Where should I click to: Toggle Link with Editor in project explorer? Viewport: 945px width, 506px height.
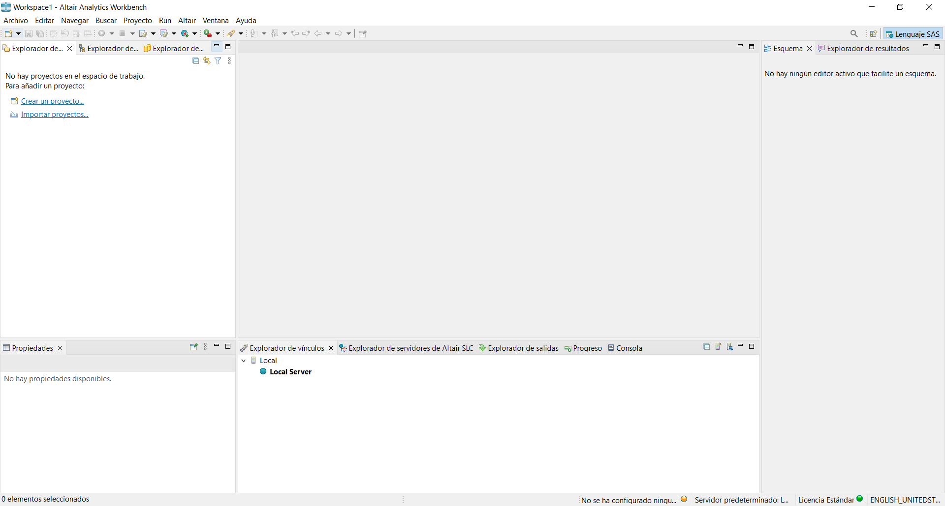point(207,61)
